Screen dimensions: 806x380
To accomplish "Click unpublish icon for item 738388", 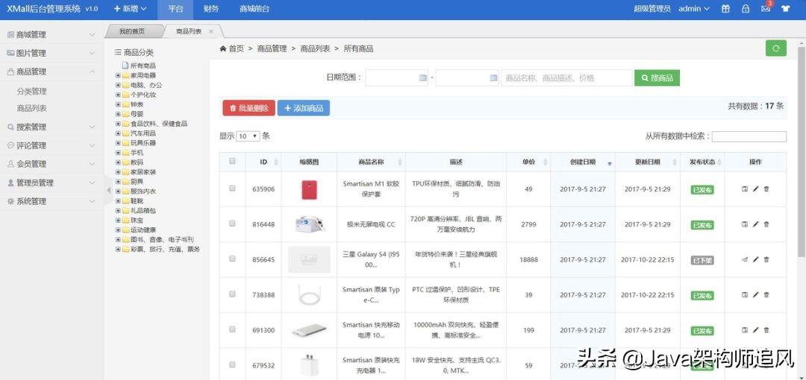I will pyautogui.click(x=745, y=295).
